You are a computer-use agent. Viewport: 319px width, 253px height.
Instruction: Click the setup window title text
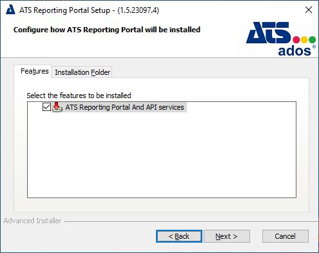(89, 10)
